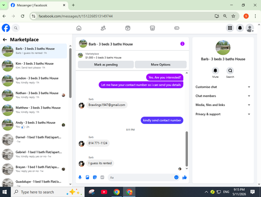Expand Media, files and links section
This screenshot has height=197, width=261.
tap(223, 105)
